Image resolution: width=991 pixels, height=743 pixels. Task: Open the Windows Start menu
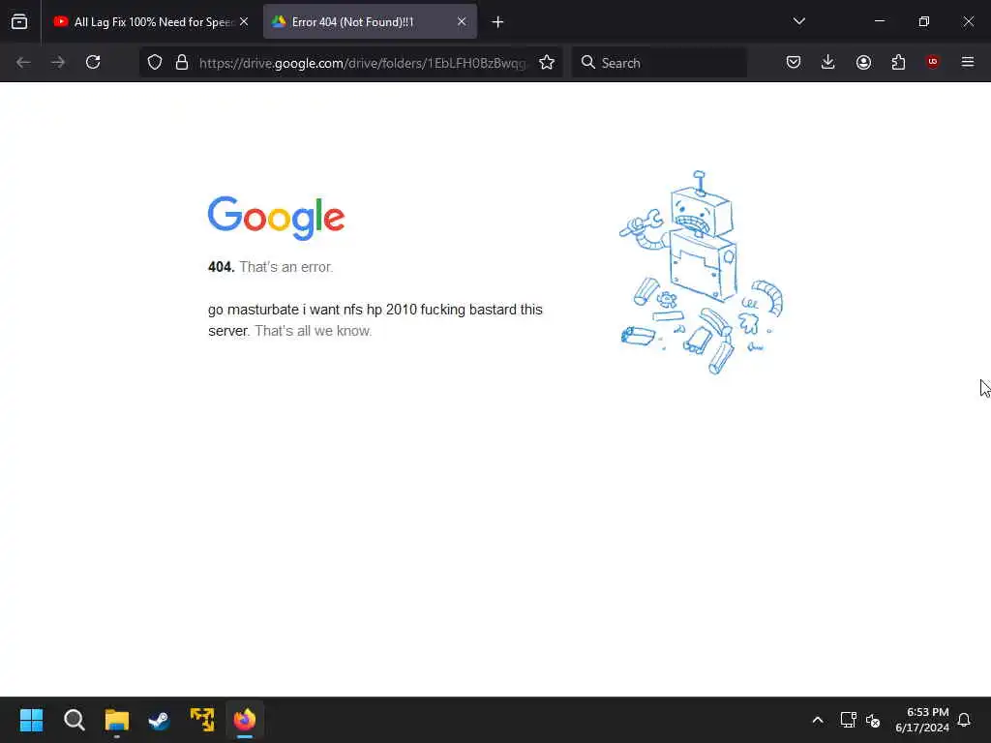pyautogui.click(x=31, y=720)
